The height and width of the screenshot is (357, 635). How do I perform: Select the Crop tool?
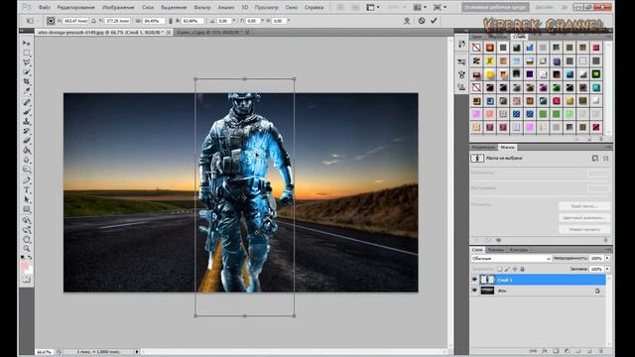point(27,81)
